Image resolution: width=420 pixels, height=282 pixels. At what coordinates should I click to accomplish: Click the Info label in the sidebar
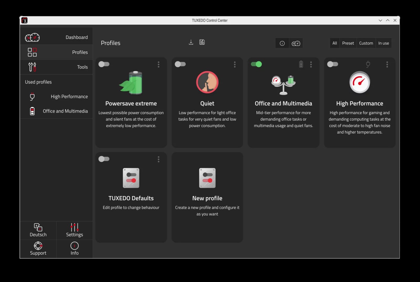tap(75, 253)
